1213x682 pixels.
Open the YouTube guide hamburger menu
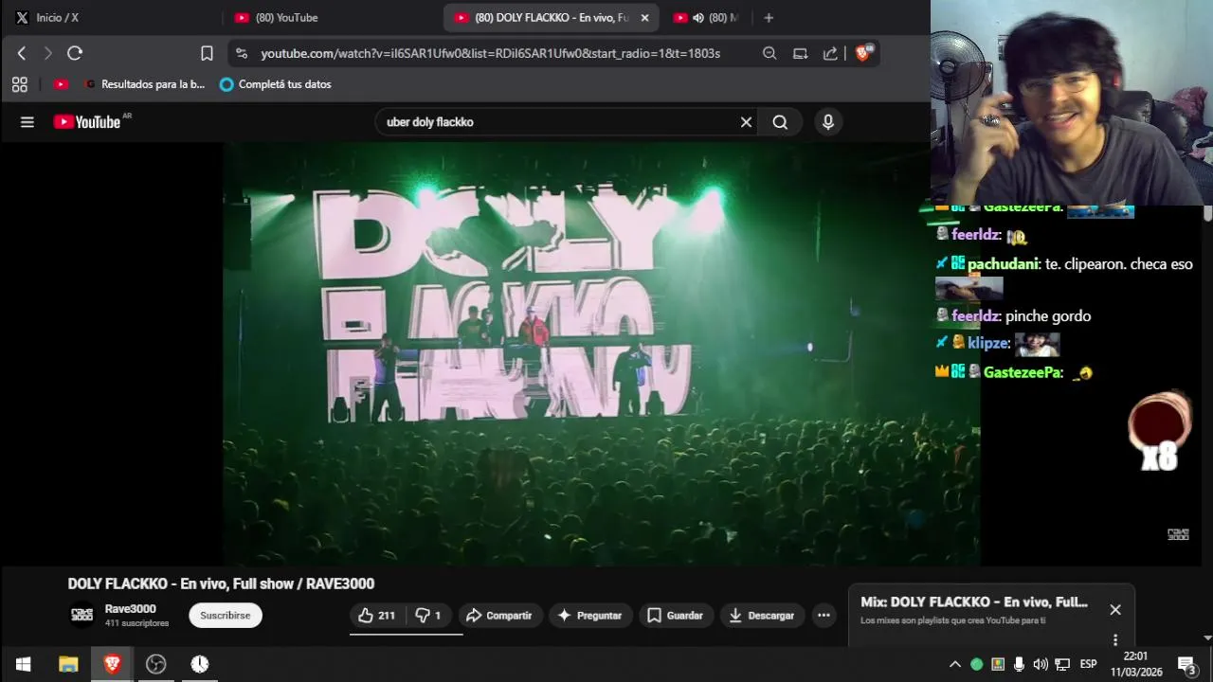coord(27,122)
